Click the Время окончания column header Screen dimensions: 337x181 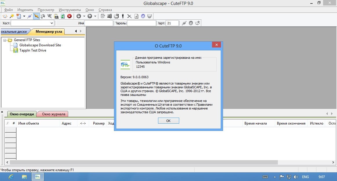pyautogui.click(x=291, y=123)
